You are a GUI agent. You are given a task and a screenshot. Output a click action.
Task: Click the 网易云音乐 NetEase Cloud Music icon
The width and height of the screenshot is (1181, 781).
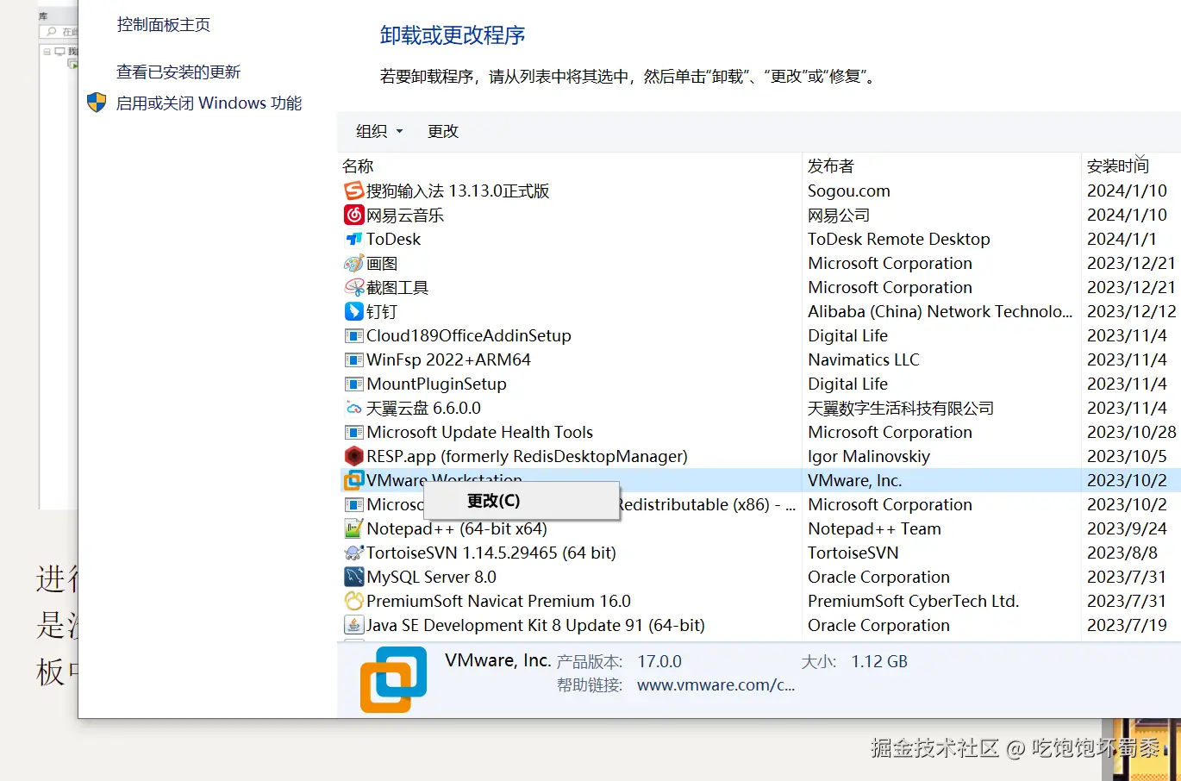[x=354, y=215]
